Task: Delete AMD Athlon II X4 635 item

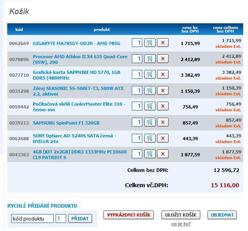Action: click(163, 59)
